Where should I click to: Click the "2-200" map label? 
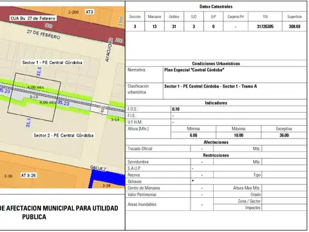coord(73,12)
